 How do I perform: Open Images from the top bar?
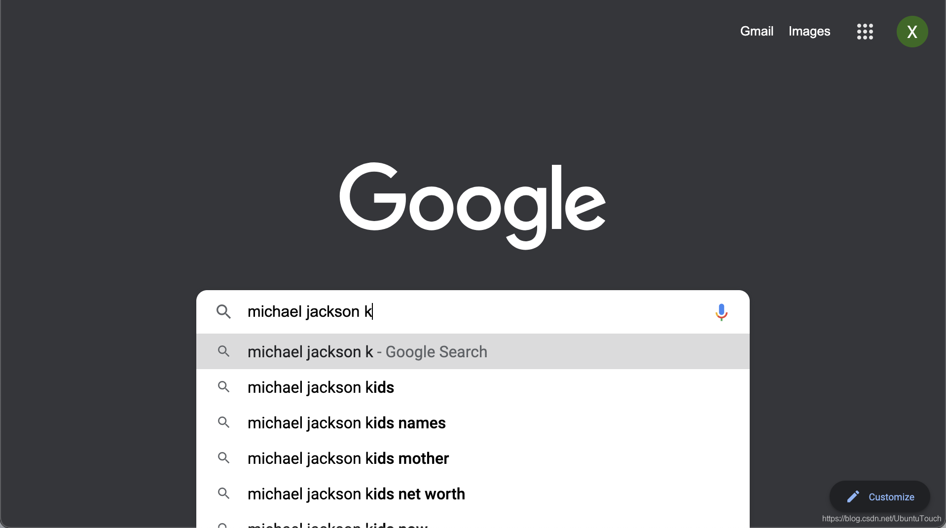809,31
